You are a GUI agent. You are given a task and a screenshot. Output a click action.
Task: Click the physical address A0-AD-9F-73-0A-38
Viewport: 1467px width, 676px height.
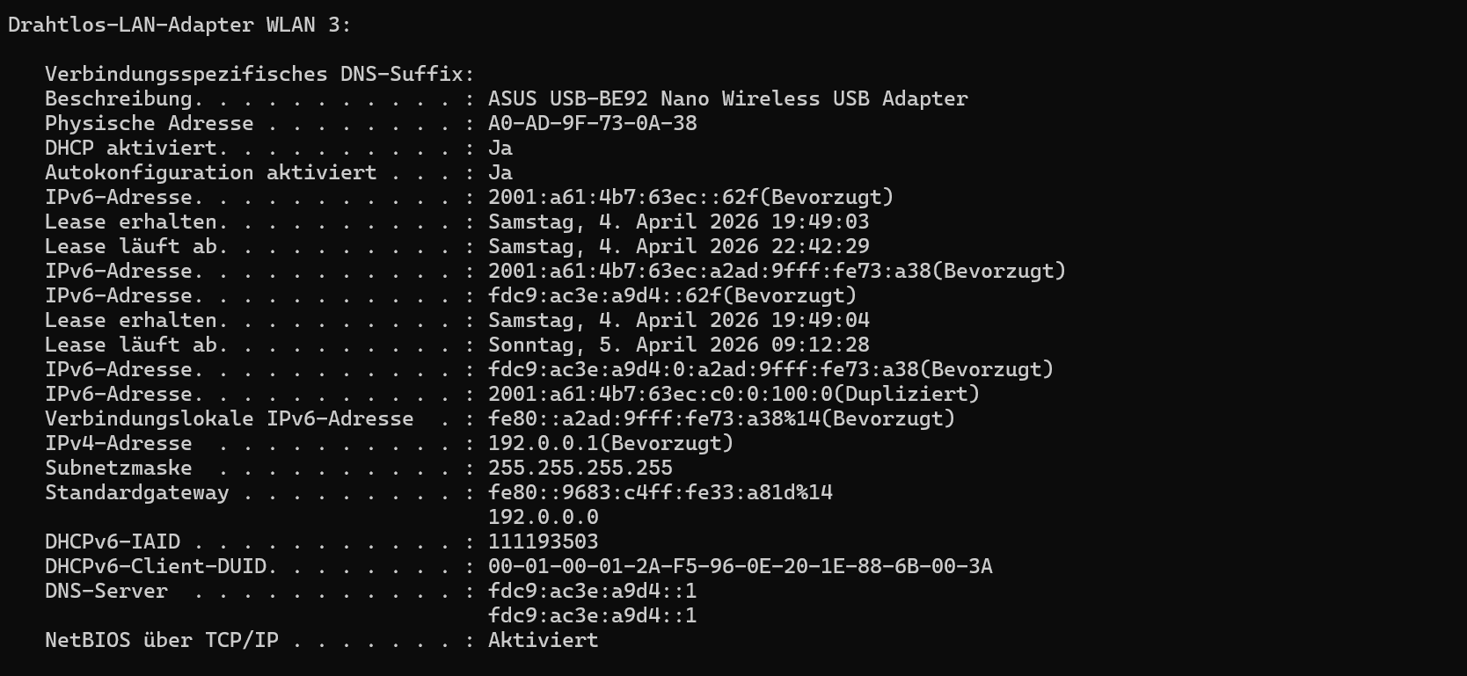tap(592, 124)
